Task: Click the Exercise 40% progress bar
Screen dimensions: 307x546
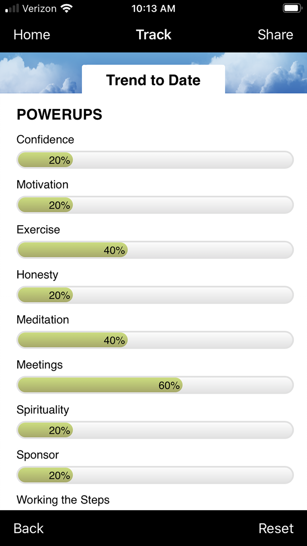Action: click(155, 250)
